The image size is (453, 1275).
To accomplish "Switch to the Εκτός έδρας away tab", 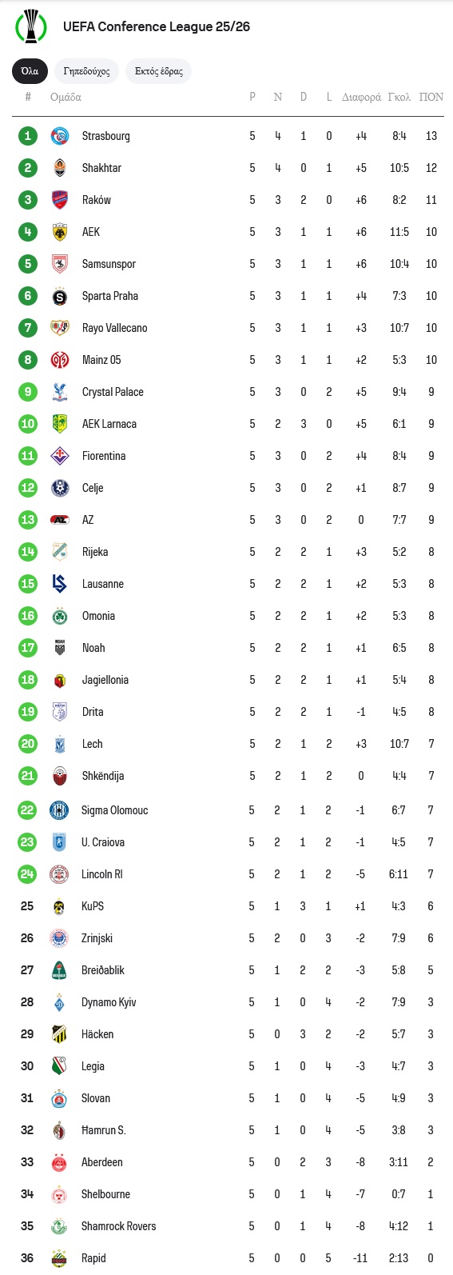I will point(158,71).
